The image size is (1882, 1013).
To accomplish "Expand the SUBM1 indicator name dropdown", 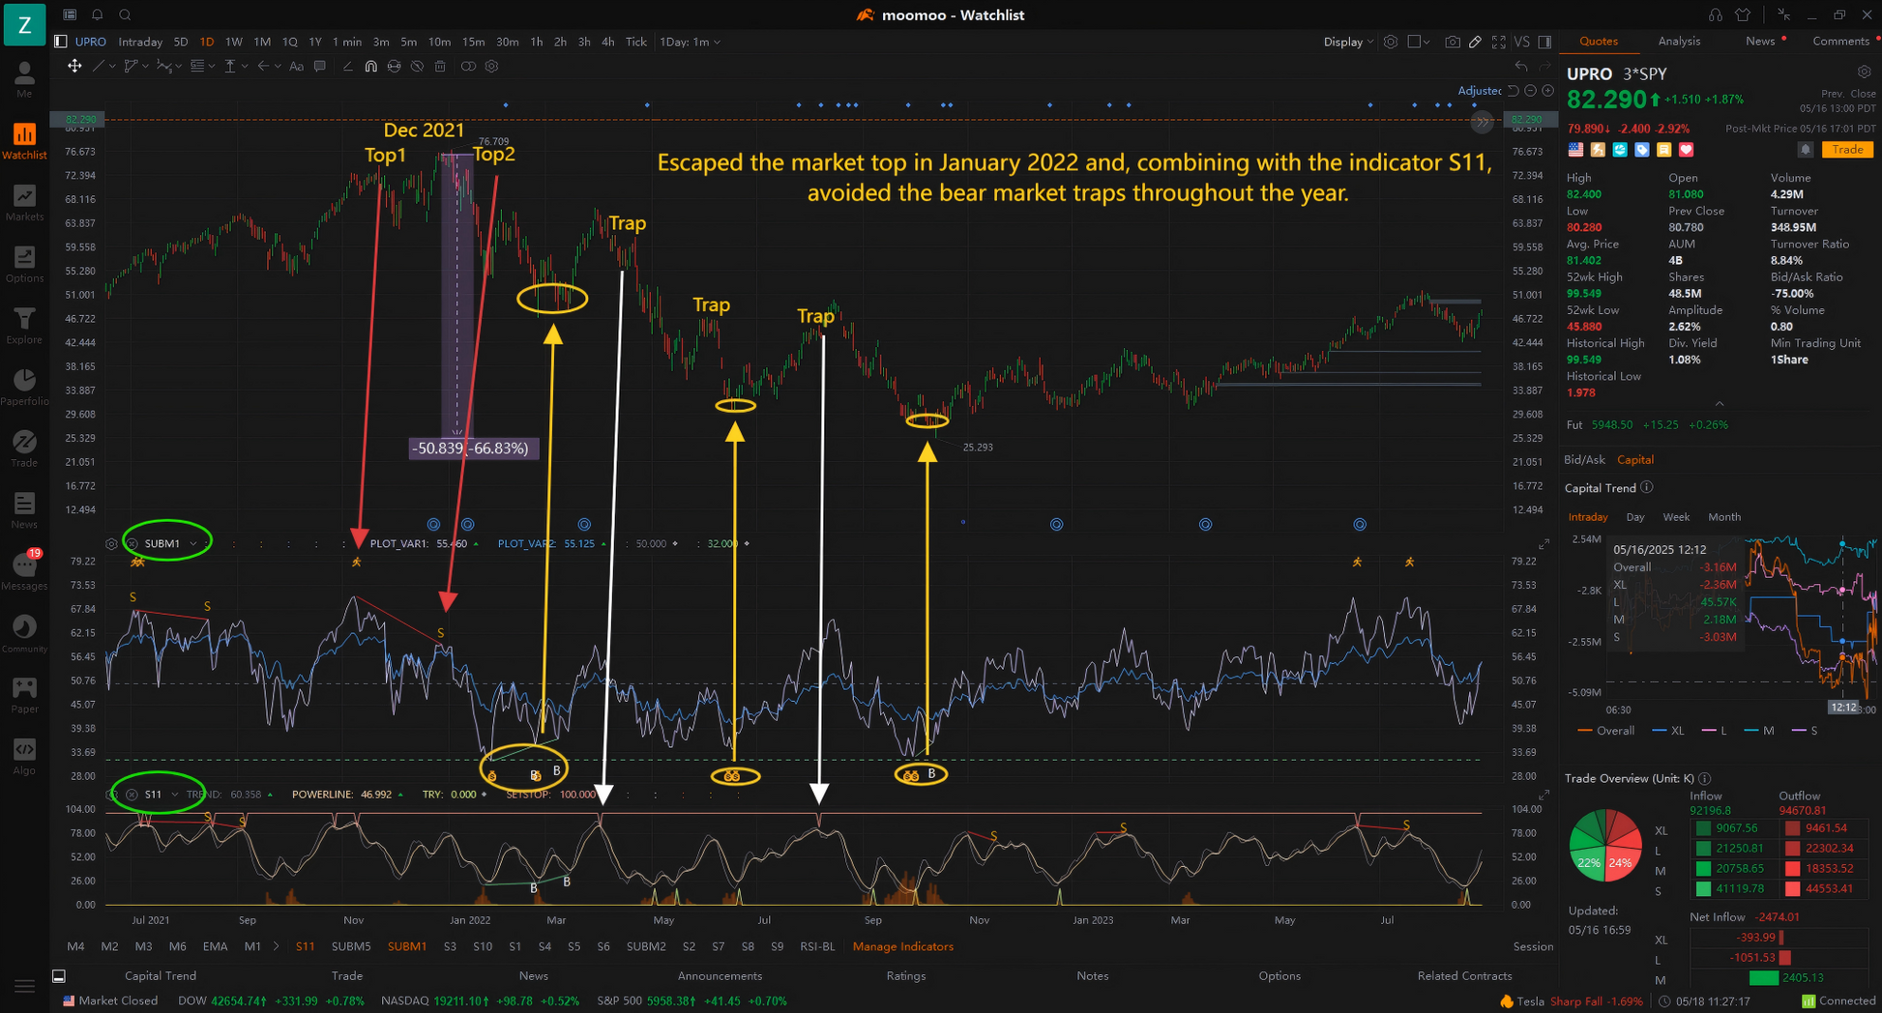I will pyautogui.click(x=192, y=543).
